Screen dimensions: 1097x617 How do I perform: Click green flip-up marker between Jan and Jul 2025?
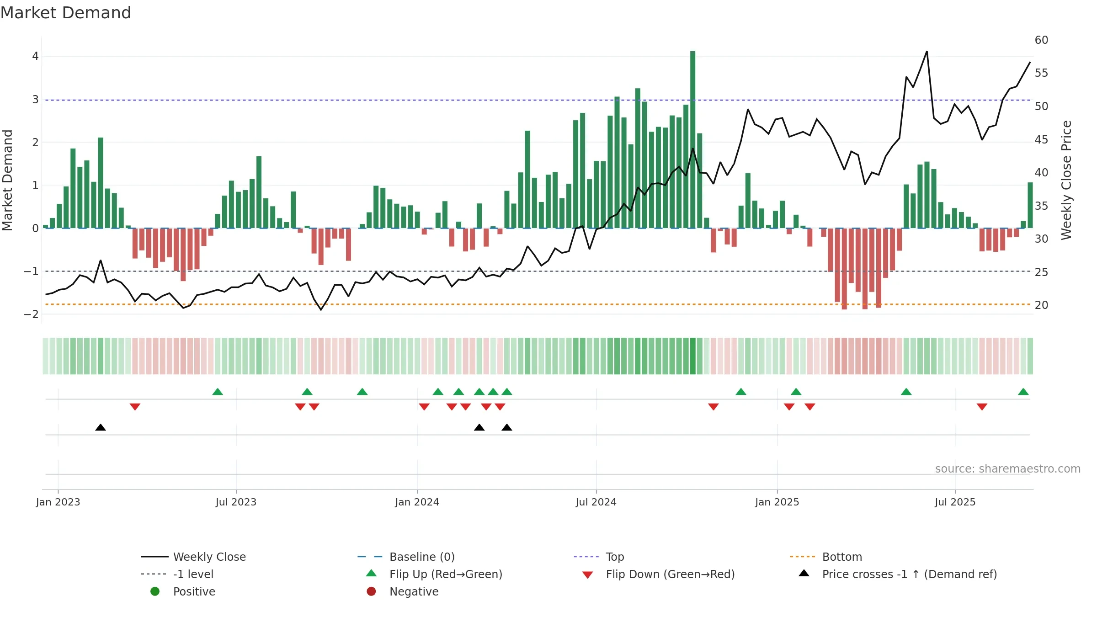[x=906, y=392]
